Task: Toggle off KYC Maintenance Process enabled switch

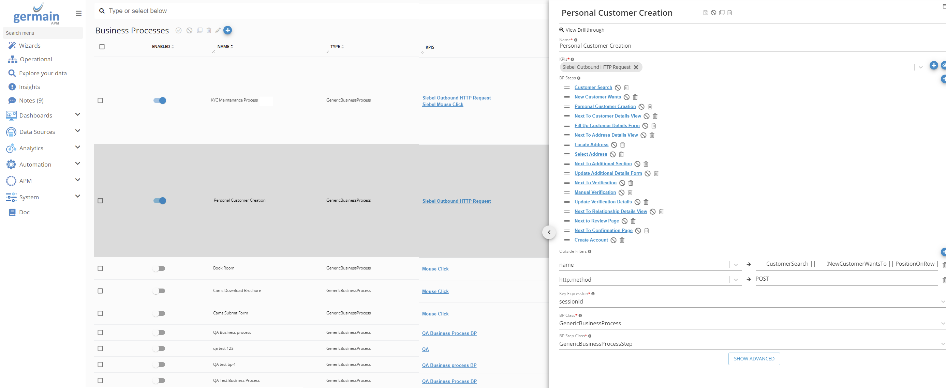Action: pos(160,100)
